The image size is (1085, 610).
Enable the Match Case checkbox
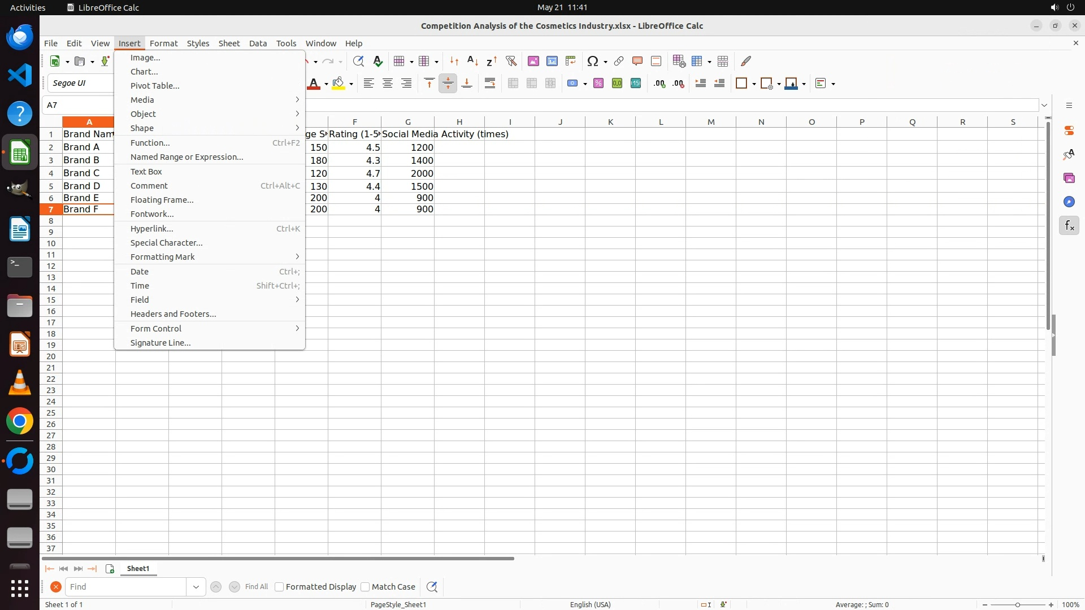tap(365, 587)
